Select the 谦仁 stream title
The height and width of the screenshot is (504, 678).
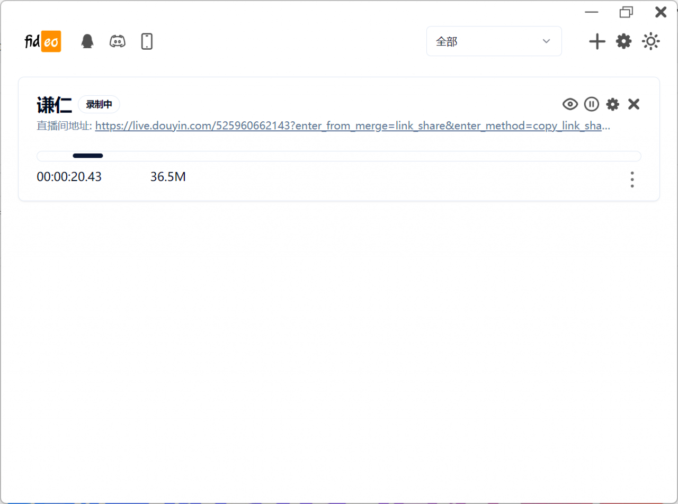tap(54, 105)
